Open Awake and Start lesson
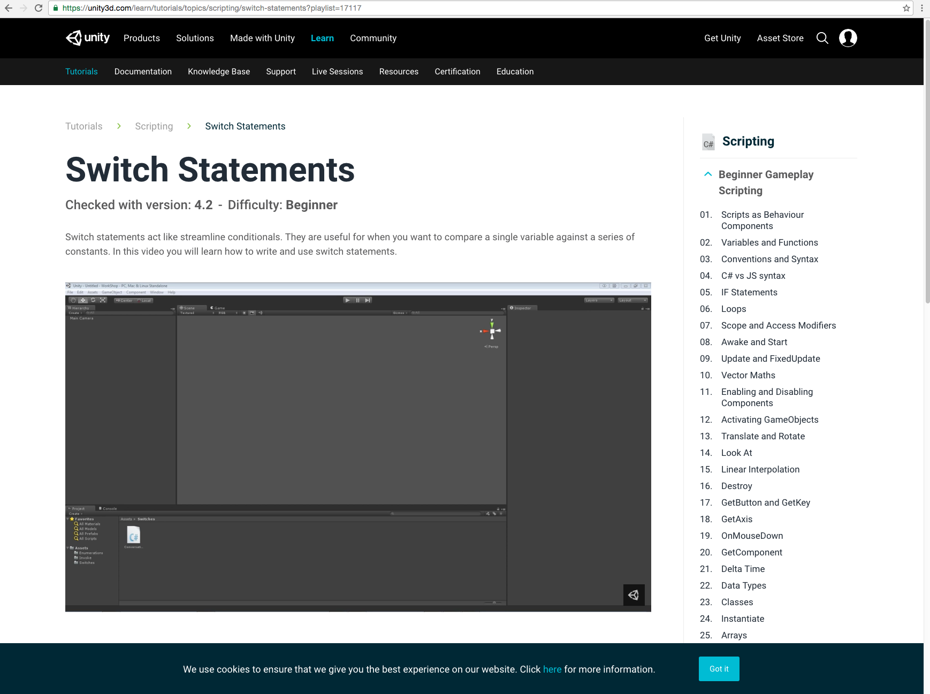 (754, 342)
